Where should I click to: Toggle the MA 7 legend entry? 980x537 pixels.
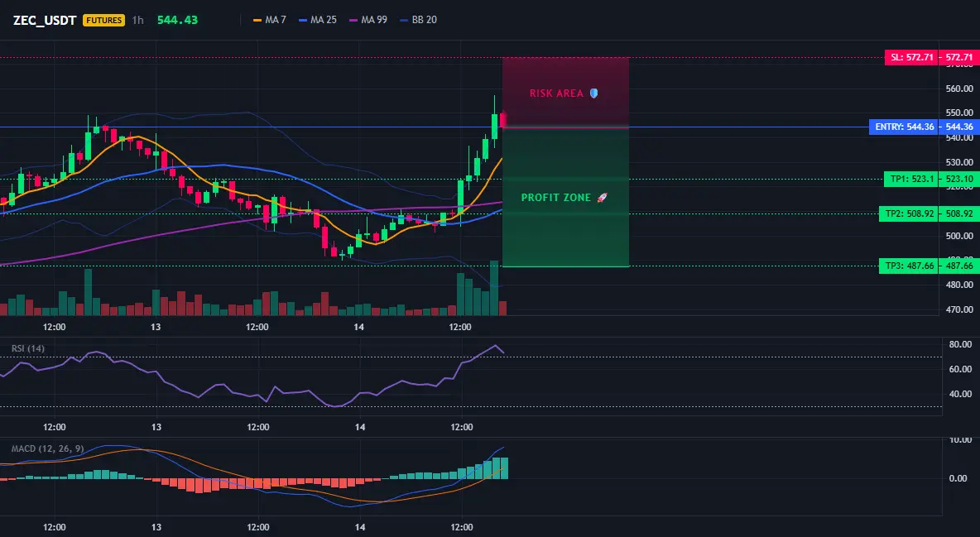pos(269,20)
